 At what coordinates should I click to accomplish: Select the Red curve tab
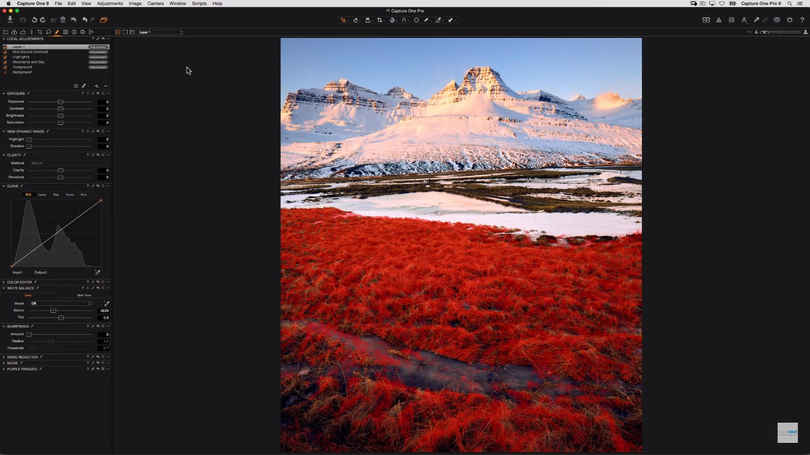(56, 195)
